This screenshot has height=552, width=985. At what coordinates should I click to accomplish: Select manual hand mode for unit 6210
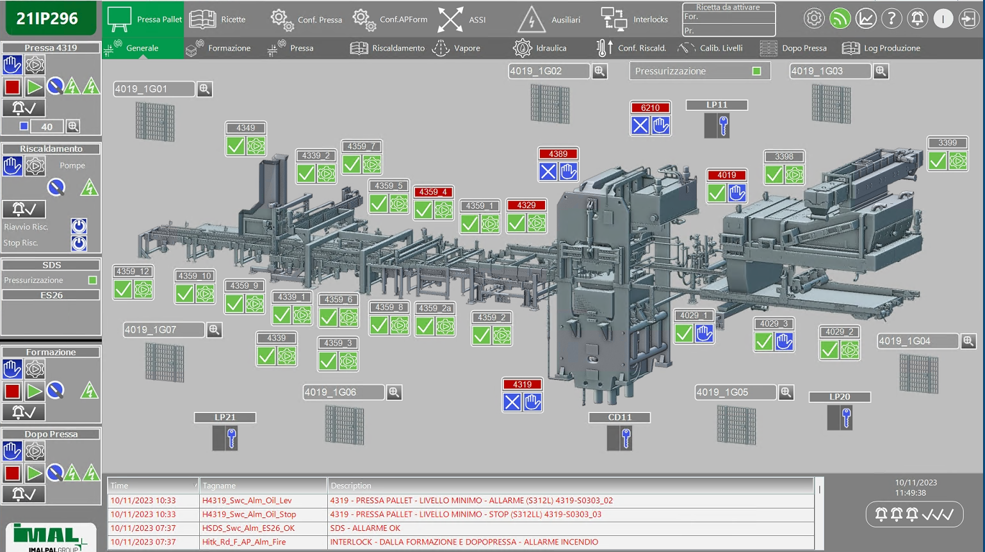coord(661,126)
